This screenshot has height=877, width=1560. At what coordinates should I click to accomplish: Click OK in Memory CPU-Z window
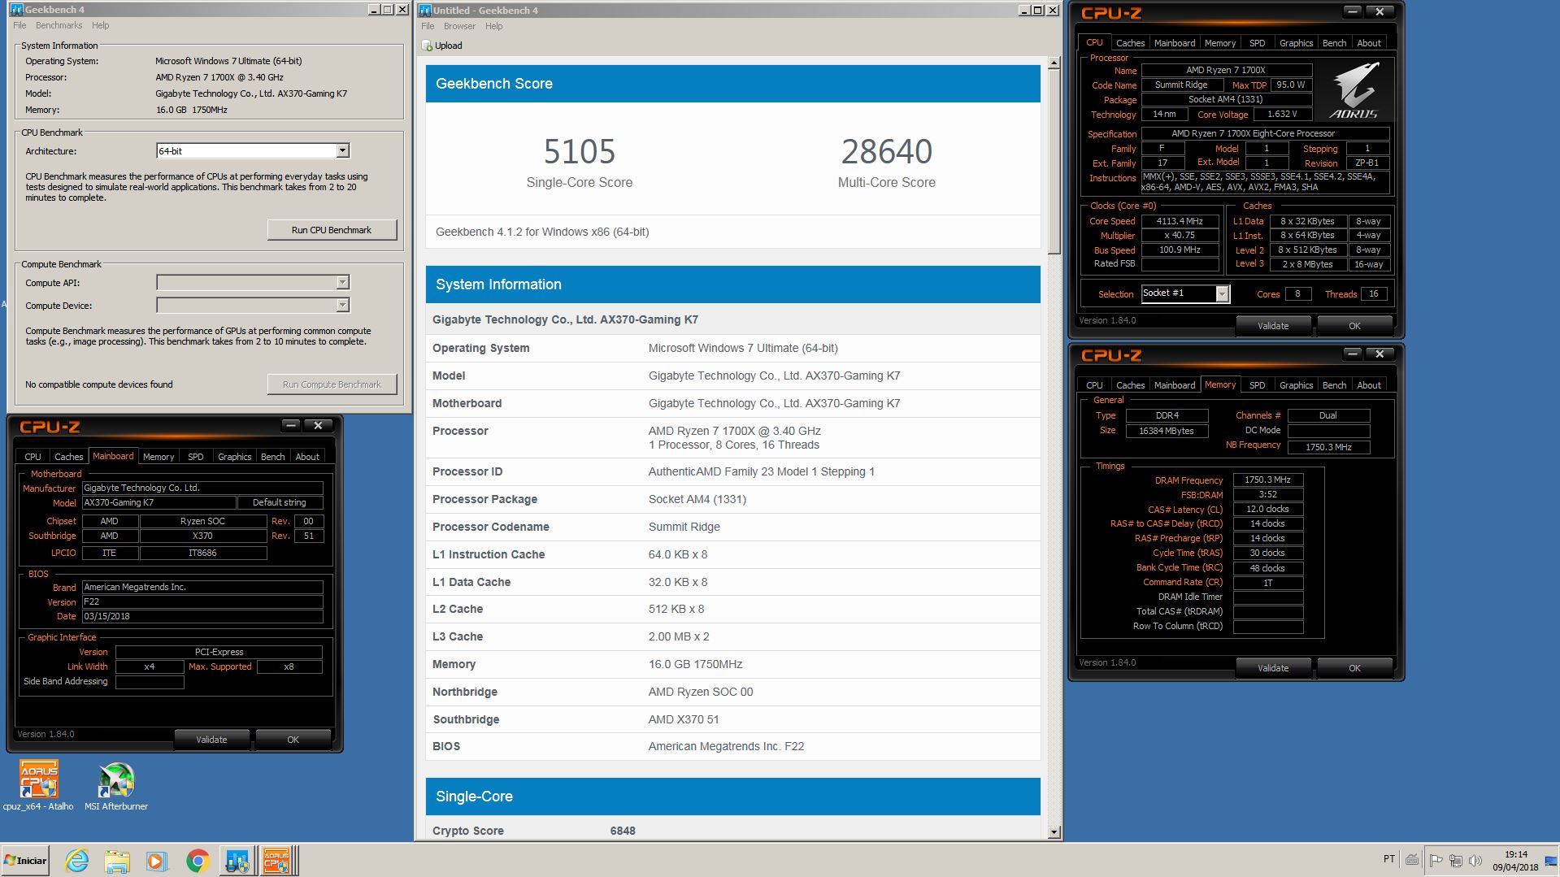[x=1354, y=668]
